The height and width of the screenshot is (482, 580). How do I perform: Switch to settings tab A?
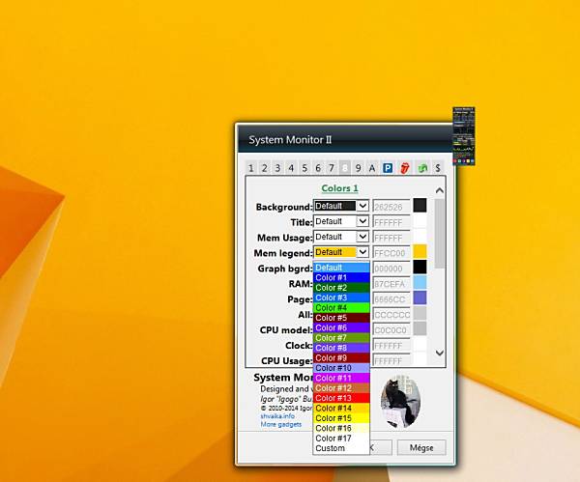pos(372,168)
